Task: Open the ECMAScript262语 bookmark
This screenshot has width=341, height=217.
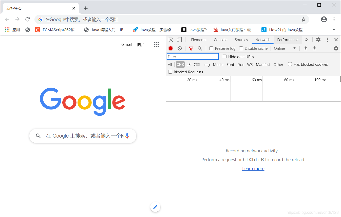Action: point(56,30)
